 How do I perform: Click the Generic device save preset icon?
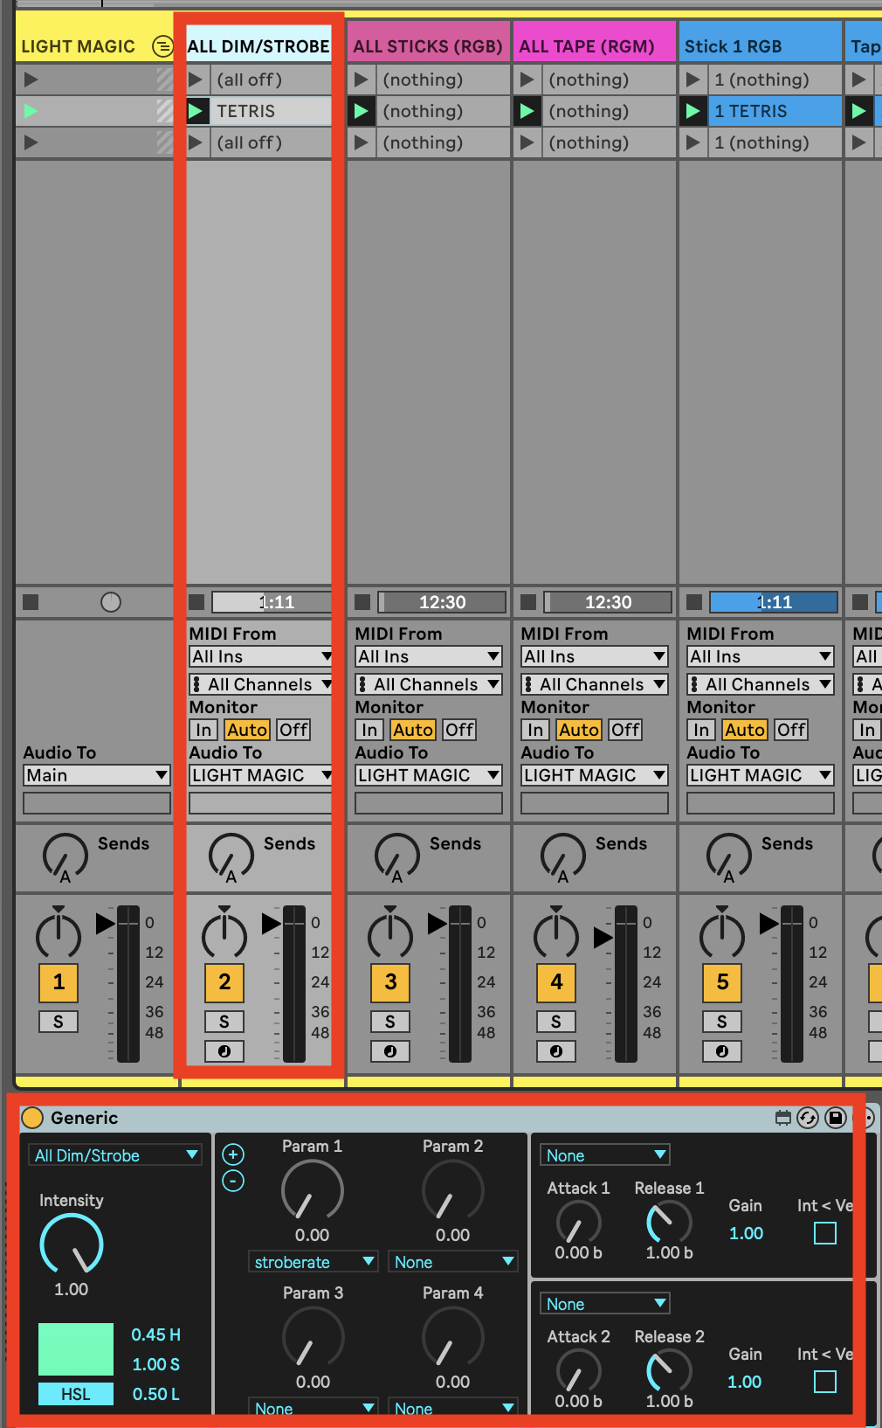(836, 1118)
